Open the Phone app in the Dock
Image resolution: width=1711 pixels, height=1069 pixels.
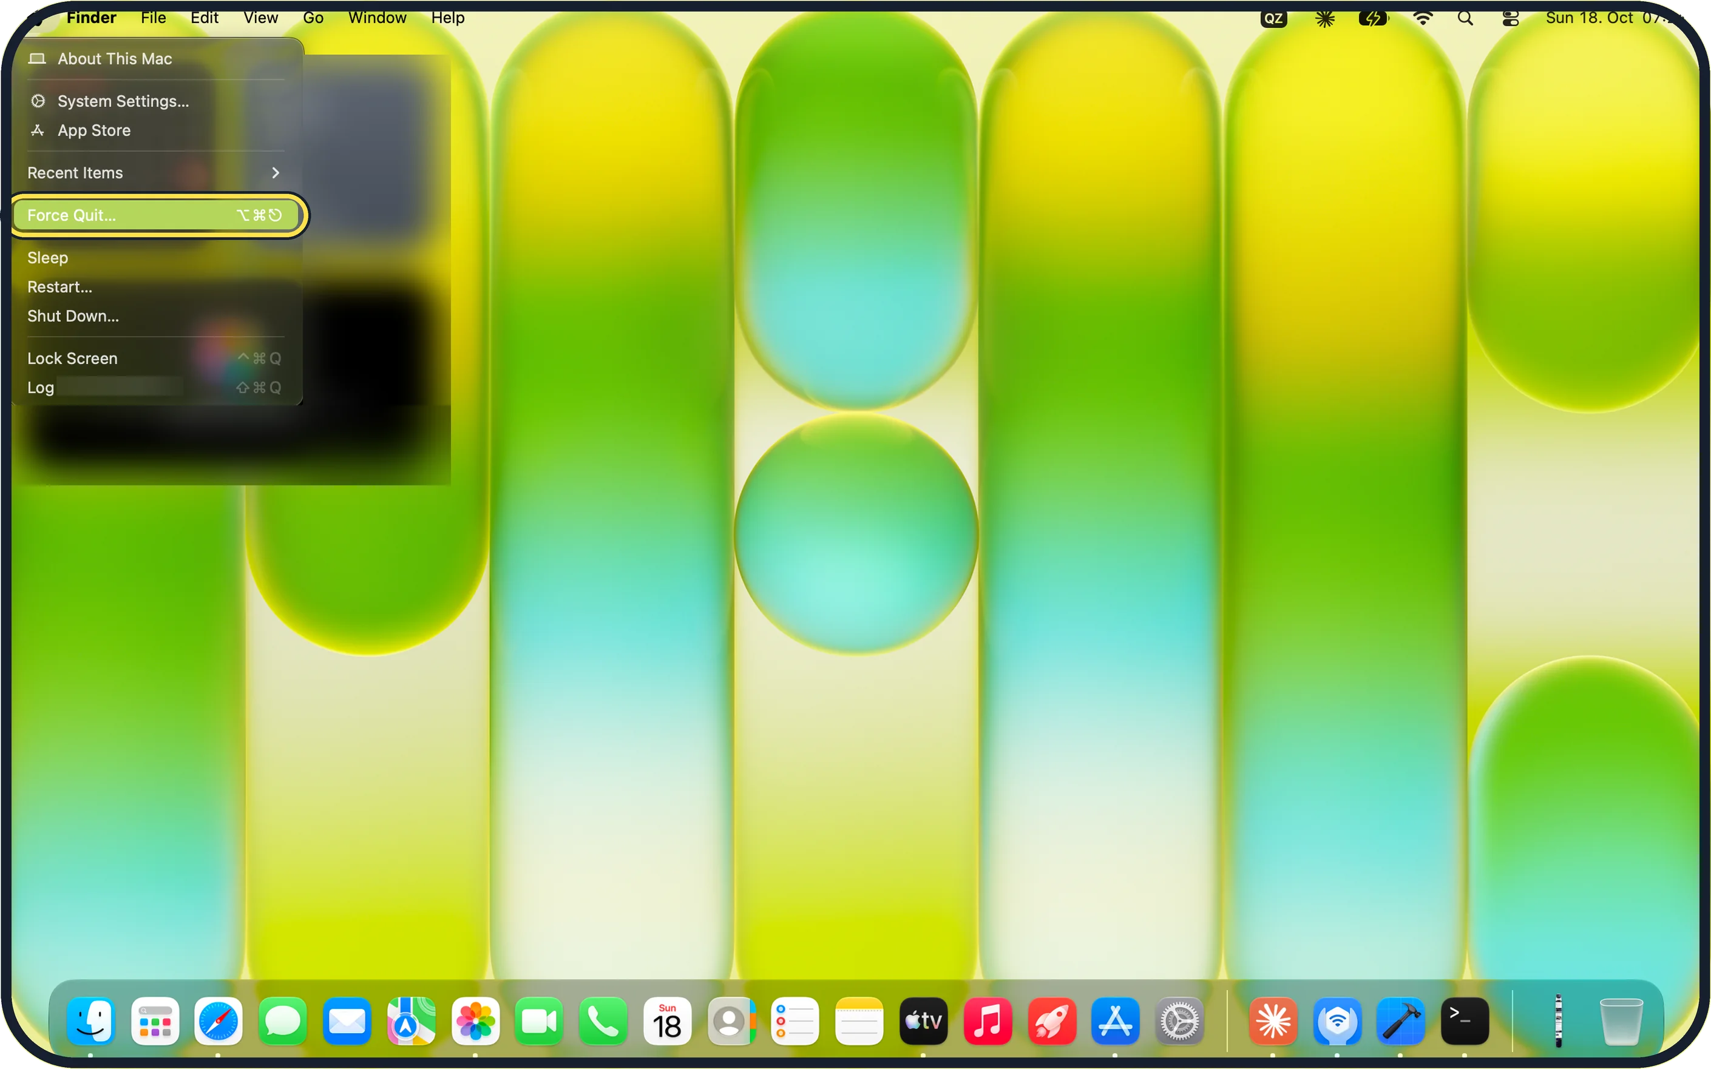603,1021
